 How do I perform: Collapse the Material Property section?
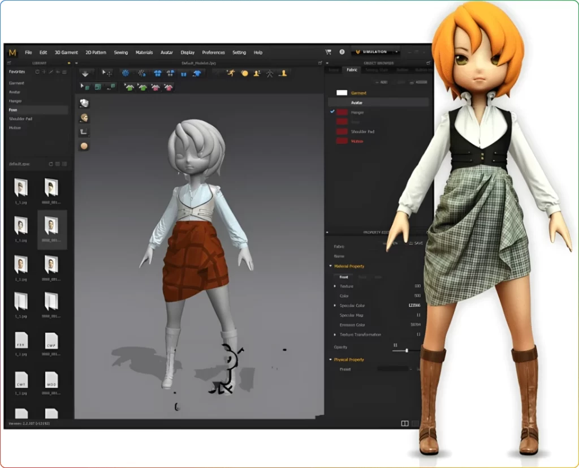[330, 266]
